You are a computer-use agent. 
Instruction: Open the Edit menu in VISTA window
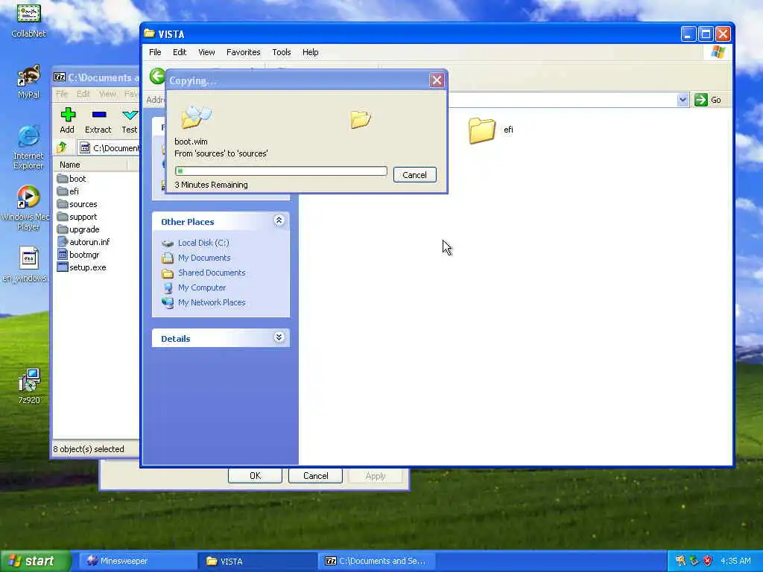180,52
